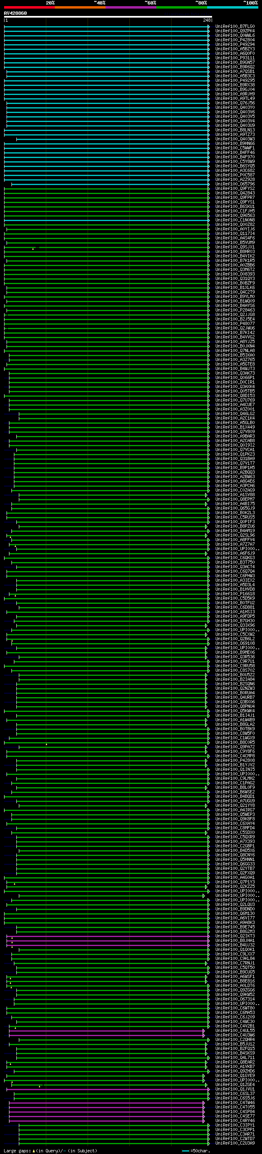
Task: Select hit label UniRef100_O67314
Action: tap(235, 999)
